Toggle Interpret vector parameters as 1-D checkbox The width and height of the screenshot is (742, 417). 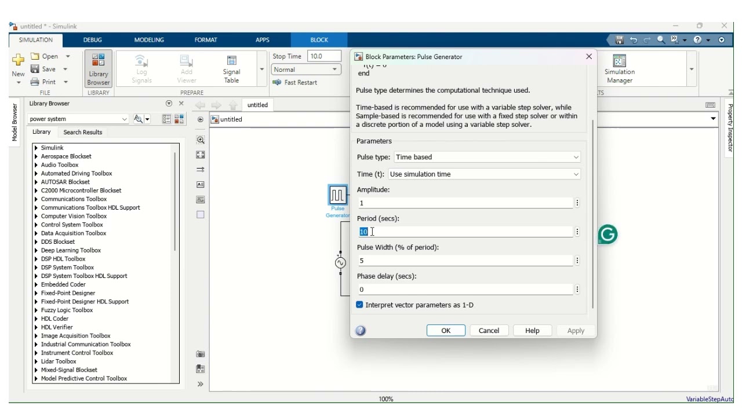(359, 305)
